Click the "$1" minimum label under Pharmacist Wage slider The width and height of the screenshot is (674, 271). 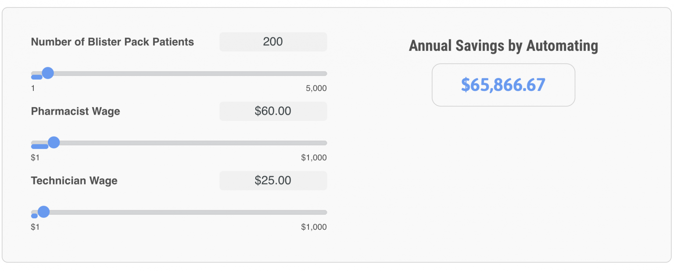tap(35, 158)
